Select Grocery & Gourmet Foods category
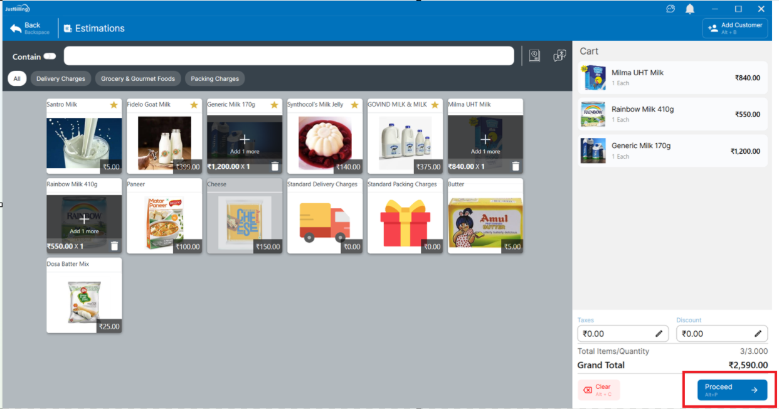 point(137,79)
